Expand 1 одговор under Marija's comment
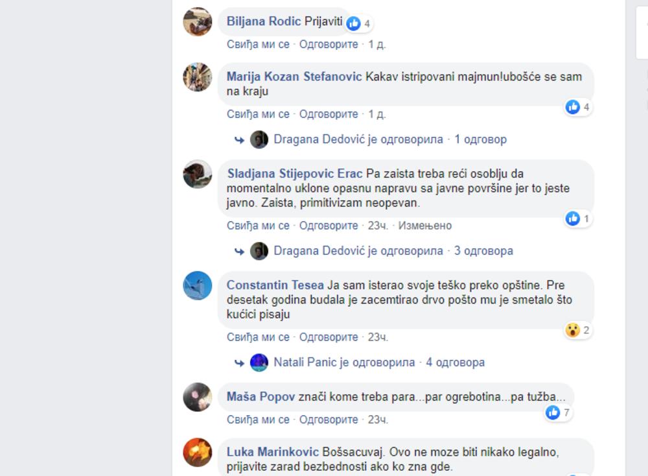The width and height of the screenshot is (648, 476). tap(480, 139)
